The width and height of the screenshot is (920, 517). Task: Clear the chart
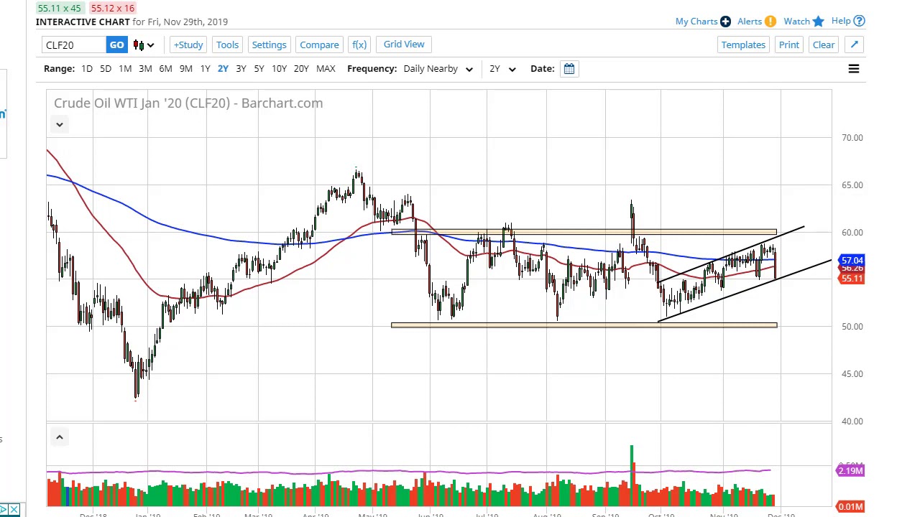[824, 45]
